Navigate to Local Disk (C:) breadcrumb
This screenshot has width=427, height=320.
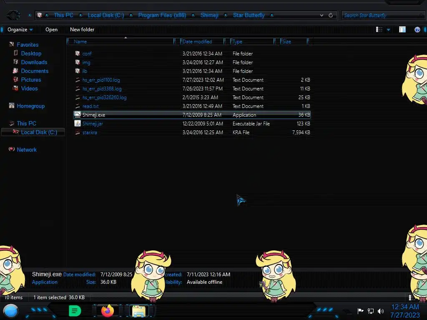click(x=105, y=15)
